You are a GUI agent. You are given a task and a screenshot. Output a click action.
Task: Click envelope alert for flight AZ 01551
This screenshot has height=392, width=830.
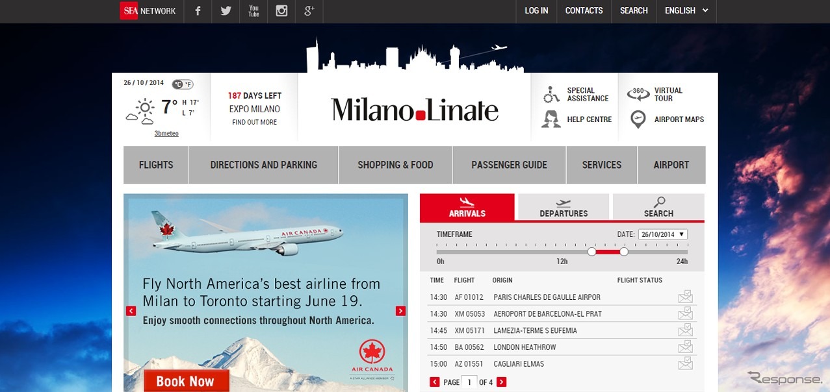(685, 363)
